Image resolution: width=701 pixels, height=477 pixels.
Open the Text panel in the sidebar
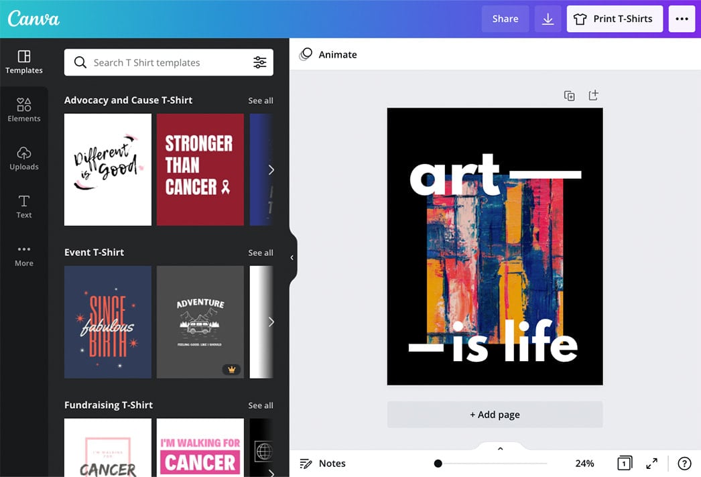click(24, 206)
